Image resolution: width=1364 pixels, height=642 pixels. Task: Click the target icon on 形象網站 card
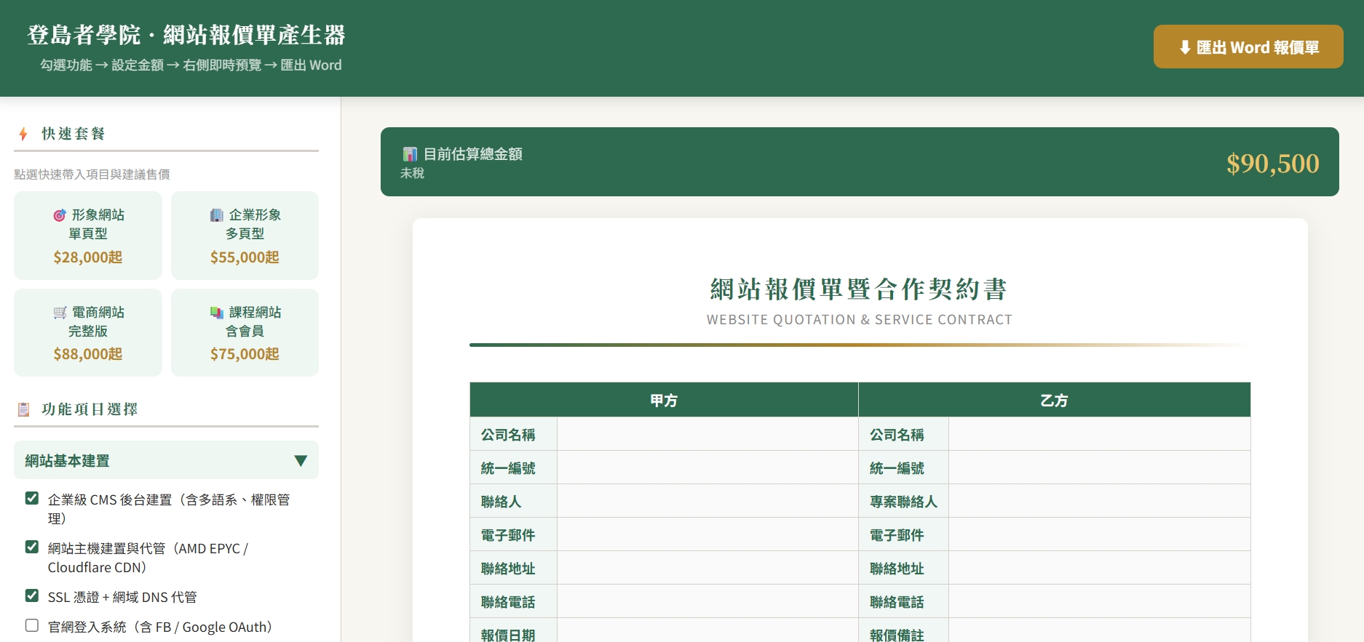(60, 215)
